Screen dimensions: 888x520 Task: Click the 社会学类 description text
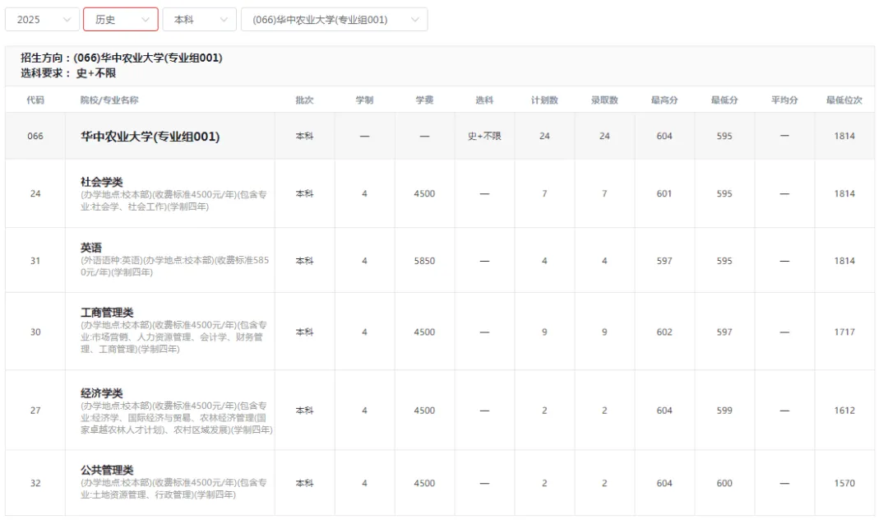[173, 201]
